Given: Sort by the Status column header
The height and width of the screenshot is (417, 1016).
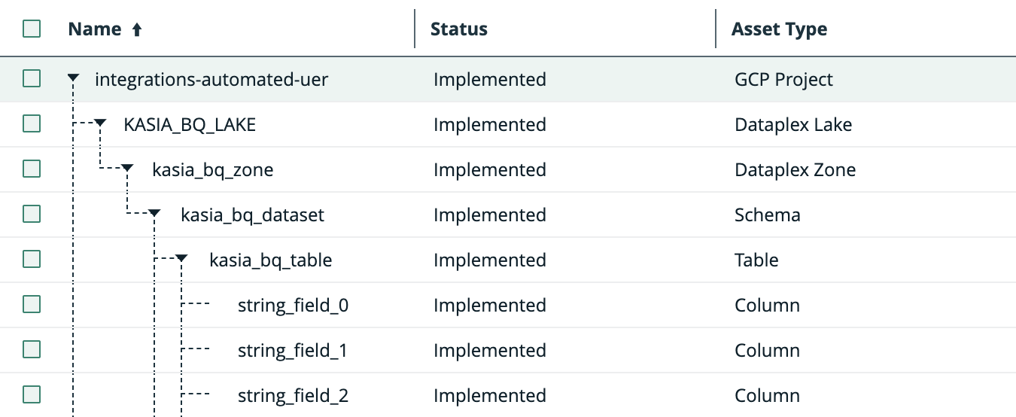Looking at the screenshot, I should click(459, 29).
